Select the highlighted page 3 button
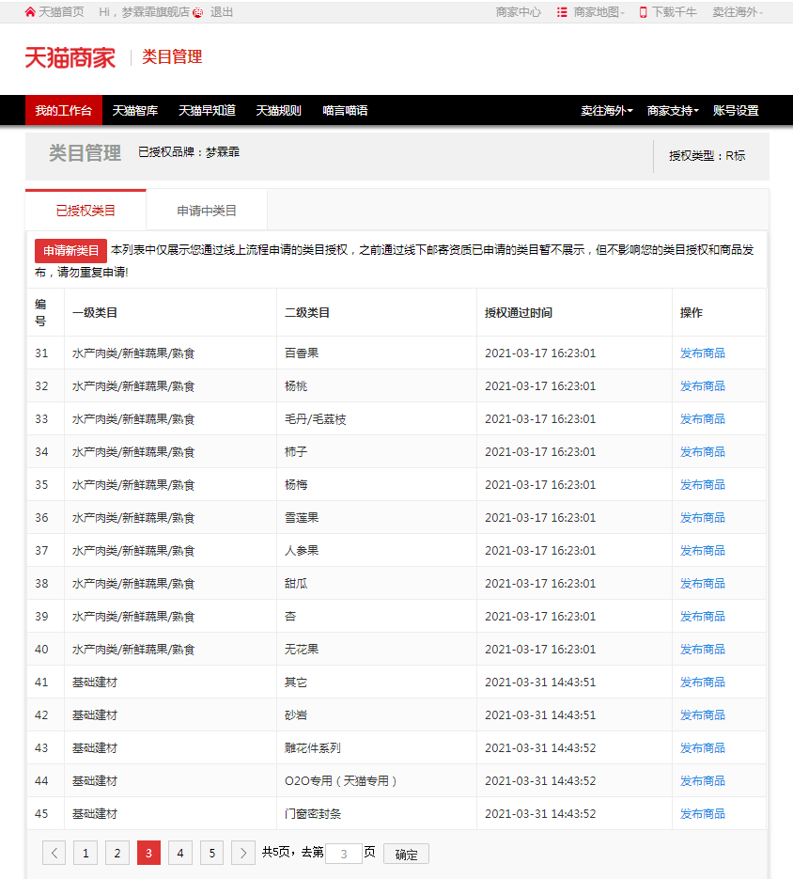Image resolution: width=793 pixels, height=879 pixels. 148,853
